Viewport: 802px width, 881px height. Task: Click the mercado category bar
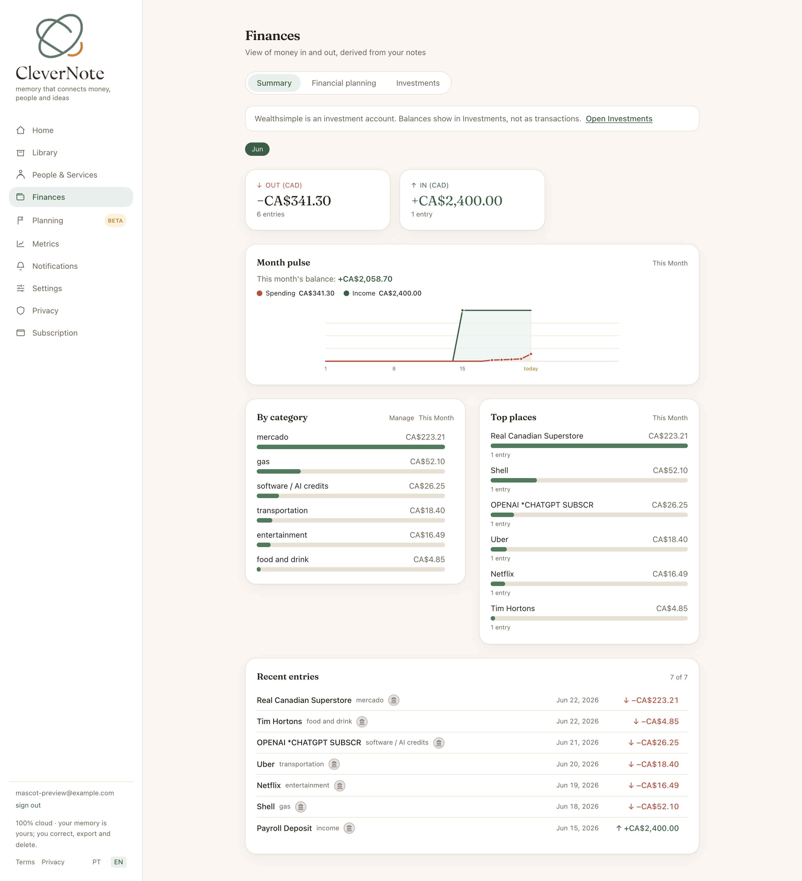[351, 447]
